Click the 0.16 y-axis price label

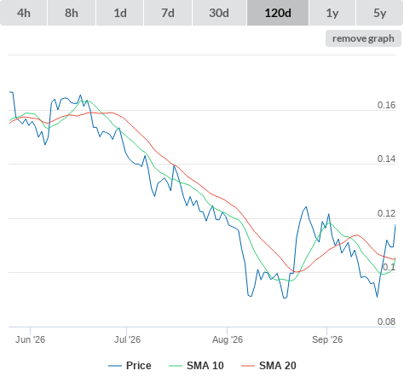point(386,105)
